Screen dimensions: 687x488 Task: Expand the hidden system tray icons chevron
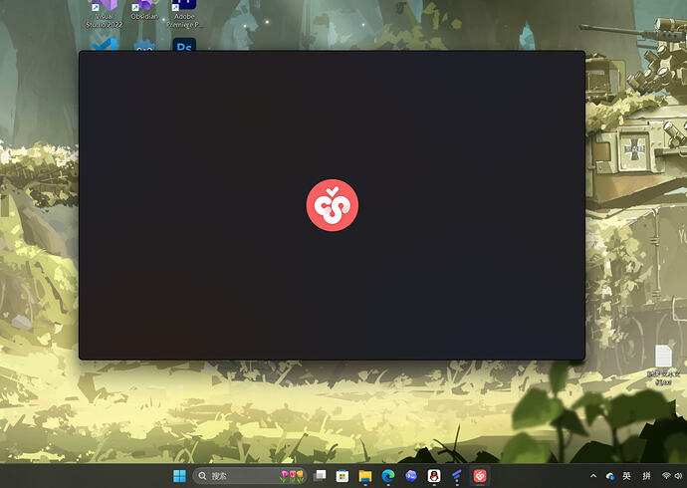[x=593, y=476]
